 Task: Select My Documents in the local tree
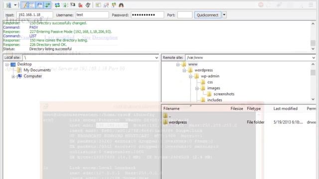pyautogui.click(x=37, y=70)
